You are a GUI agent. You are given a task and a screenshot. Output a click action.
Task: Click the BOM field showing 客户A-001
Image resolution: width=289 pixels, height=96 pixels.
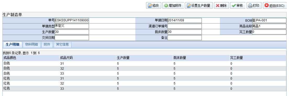pos(269,20)
